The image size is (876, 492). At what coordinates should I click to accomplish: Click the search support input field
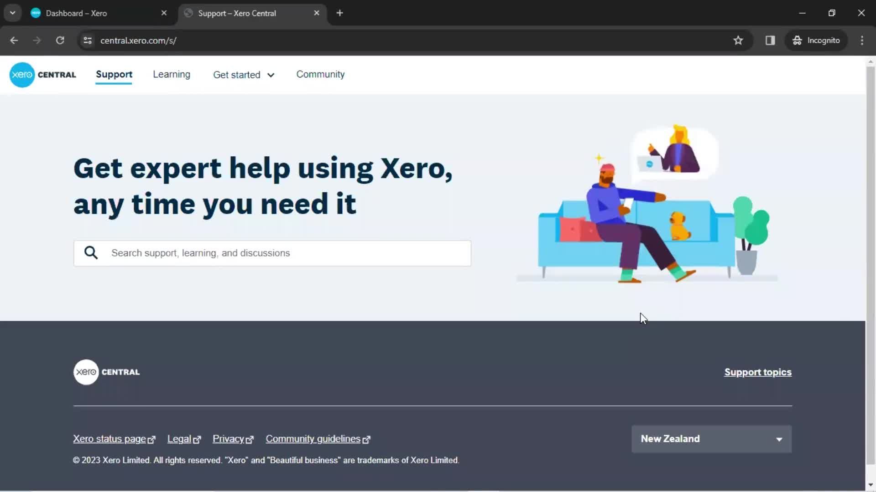(x=272, y=253)
